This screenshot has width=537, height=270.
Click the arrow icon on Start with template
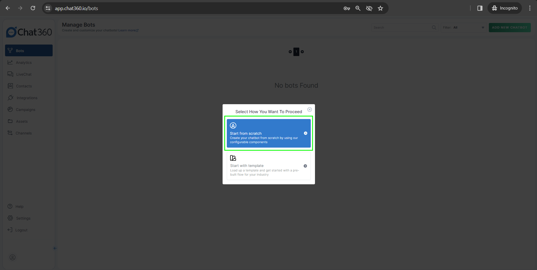[305, 166]
